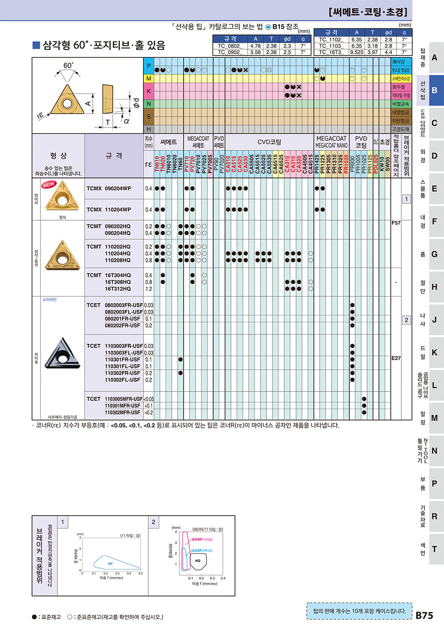The width and height of the screenshot is (444, 628).
Task: Open index tab R 기술자료
Action: point(430,517)
